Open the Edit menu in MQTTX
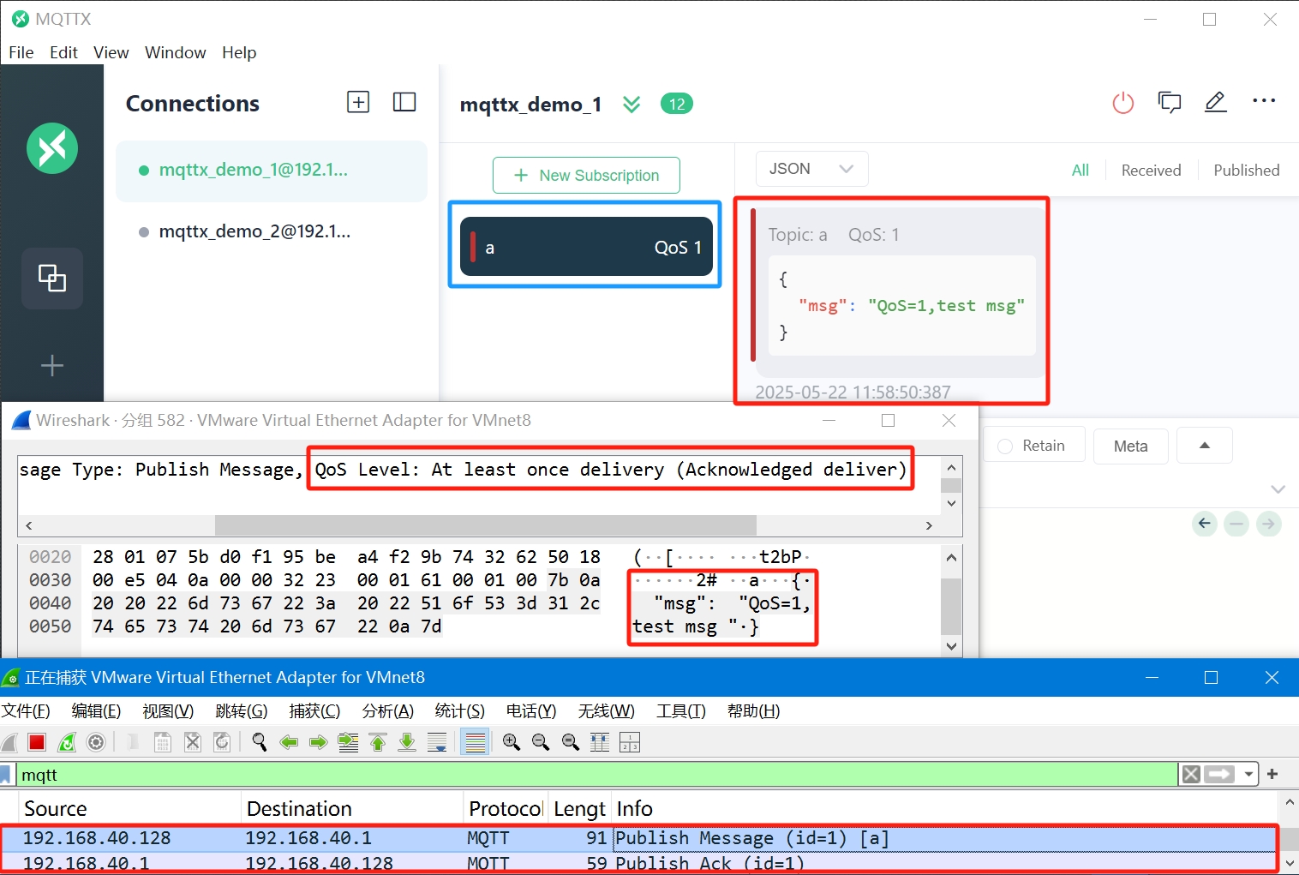 63,52
